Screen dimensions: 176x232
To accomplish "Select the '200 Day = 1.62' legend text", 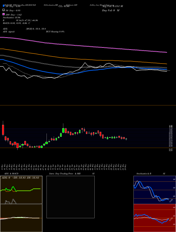I will pyautogui.click(x=14, y=15).
